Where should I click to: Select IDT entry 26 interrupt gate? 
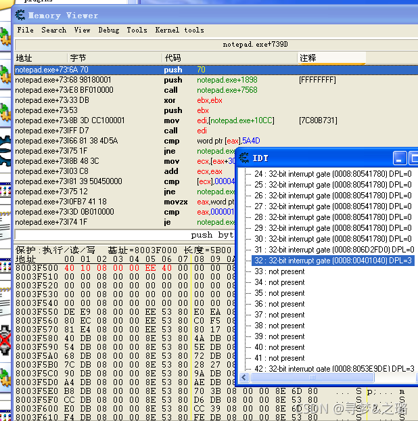tap(333, 196)
